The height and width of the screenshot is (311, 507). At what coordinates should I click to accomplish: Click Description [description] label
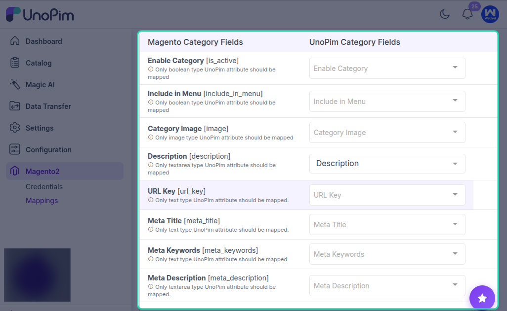point(189,156)
